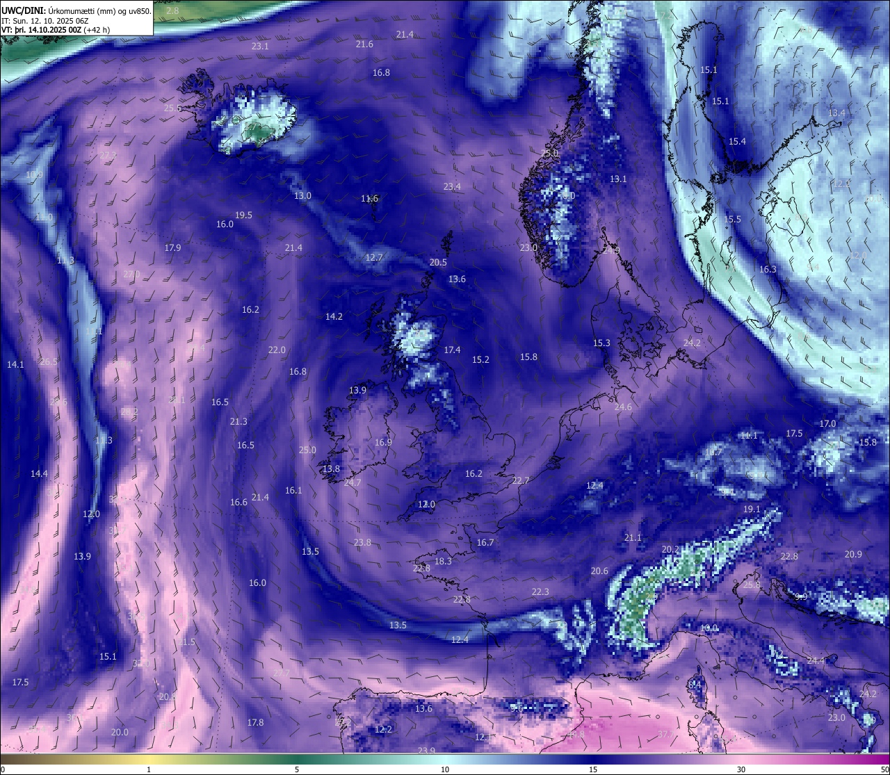
Task: Click the '30' tick on the color scale
Action: [741, 769]
